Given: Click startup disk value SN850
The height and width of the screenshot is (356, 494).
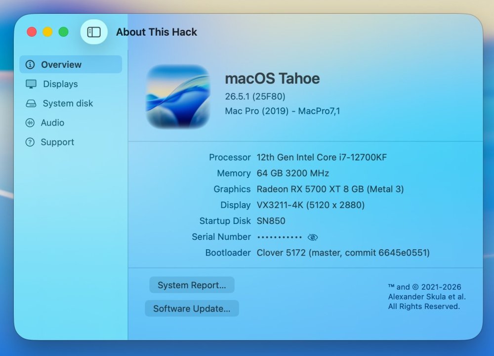Looking at the screenshot, I should click(271, 221).
